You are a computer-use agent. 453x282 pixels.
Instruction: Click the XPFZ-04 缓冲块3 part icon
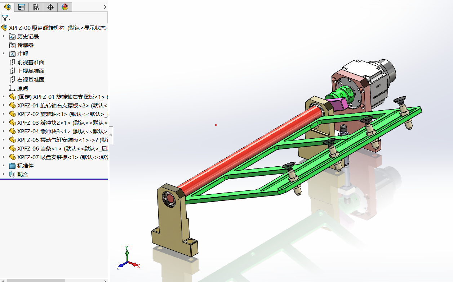click(12, 131)
